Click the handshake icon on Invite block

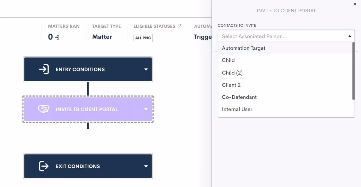tap(44, 109)
